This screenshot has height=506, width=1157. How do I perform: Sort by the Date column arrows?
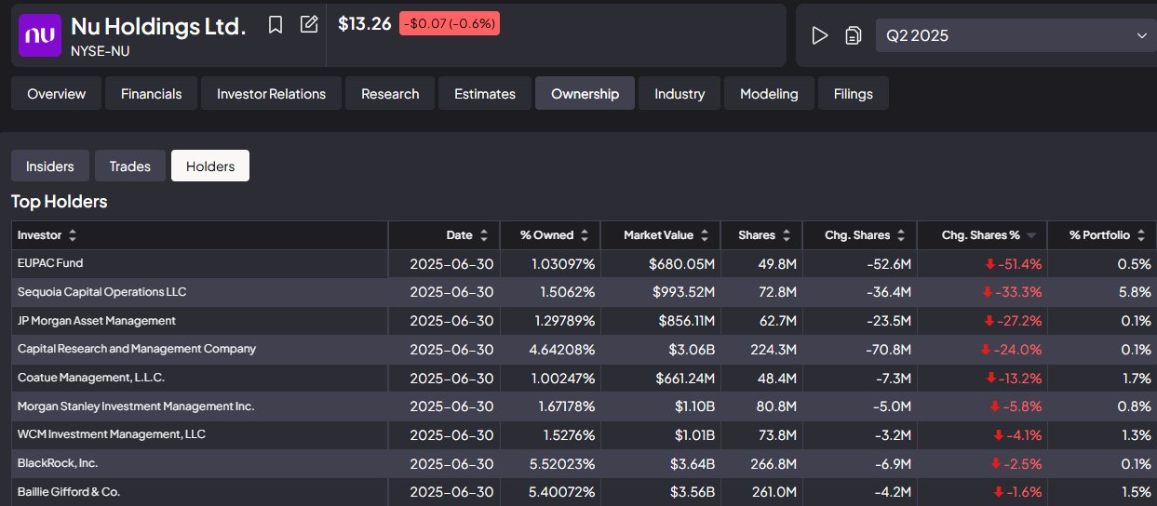coord(483,235)
